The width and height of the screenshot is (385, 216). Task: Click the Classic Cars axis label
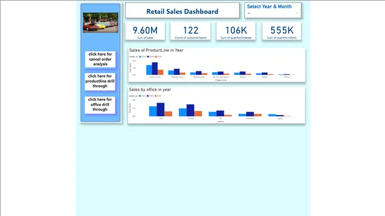coord(155,77)
